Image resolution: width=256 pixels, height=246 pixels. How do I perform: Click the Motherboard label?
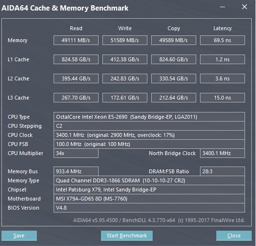coord(24,199)
